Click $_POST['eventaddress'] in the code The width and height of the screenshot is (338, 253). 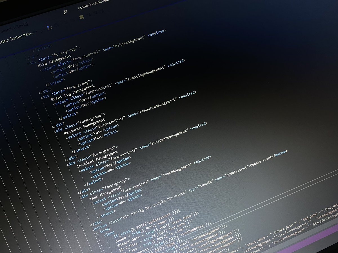(185, 233)
